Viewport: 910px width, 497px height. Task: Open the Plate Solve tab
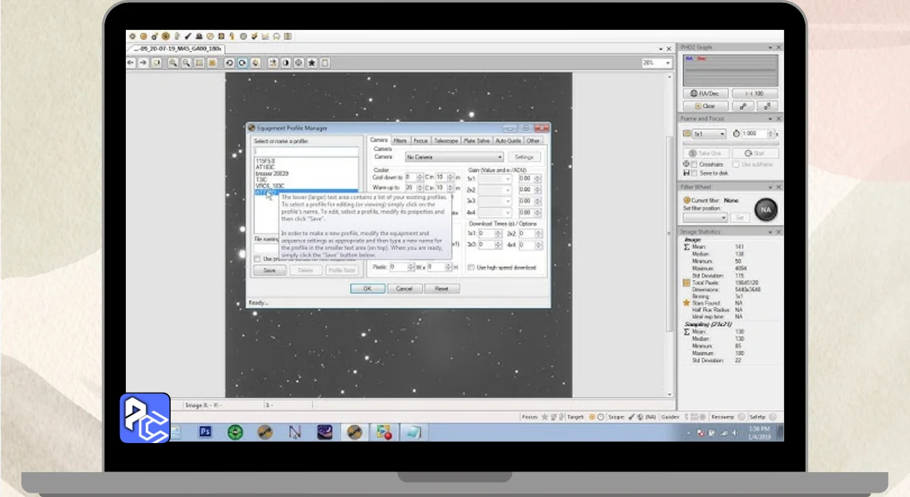pos(476,141)
